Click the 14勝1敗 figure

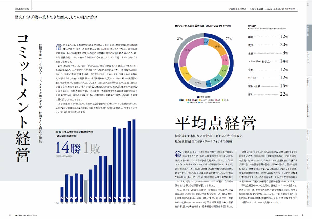pos(77,148)
